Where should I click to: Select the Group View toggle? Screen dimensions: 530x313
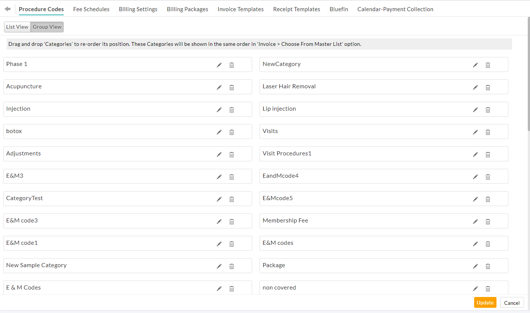pyautogui.click(x=47, y=27)
